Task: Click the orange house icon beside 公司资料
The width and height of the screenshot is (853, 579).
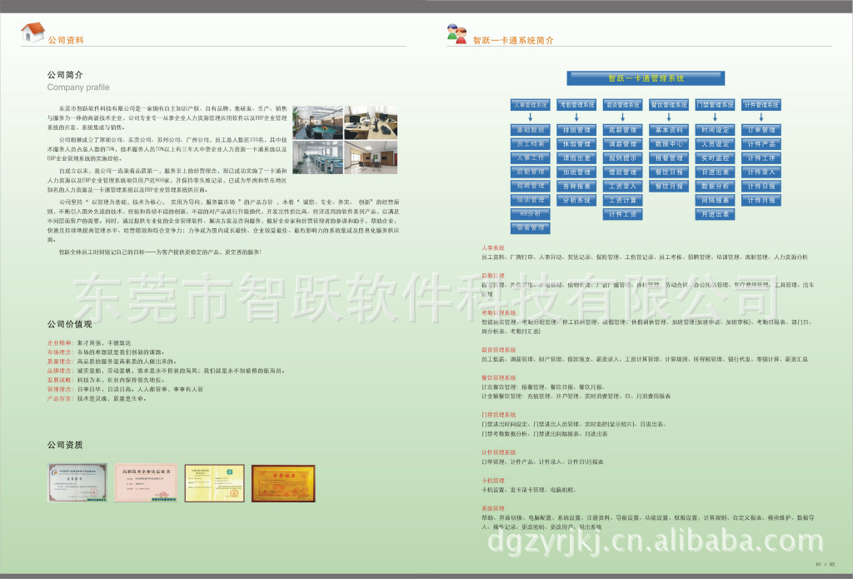Action: [x=32, y=32]
